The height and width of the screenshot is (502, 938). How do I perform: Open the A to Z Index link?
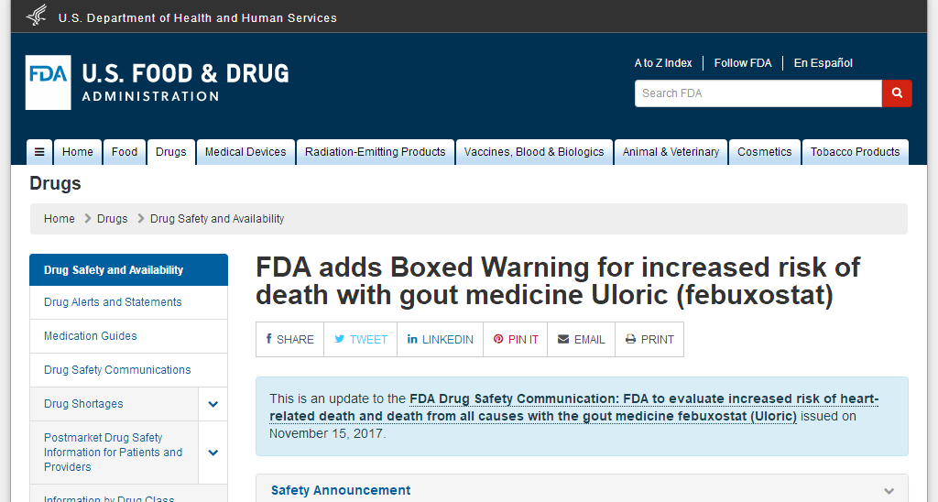(x=663, y=63)
